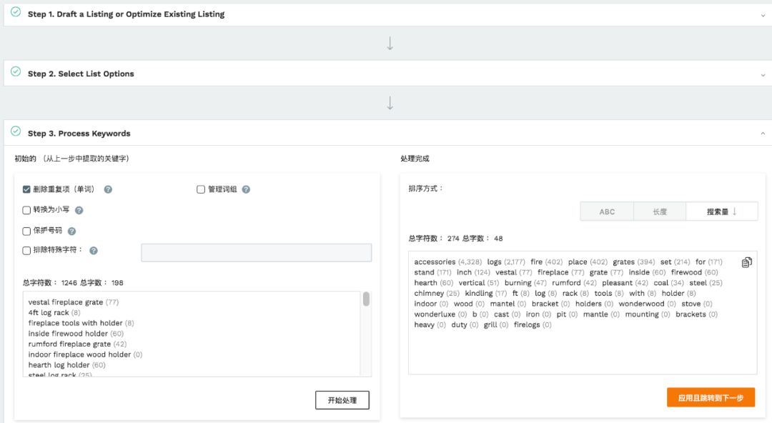Click processed keyword 'kindling'

[x=478, y=294]
